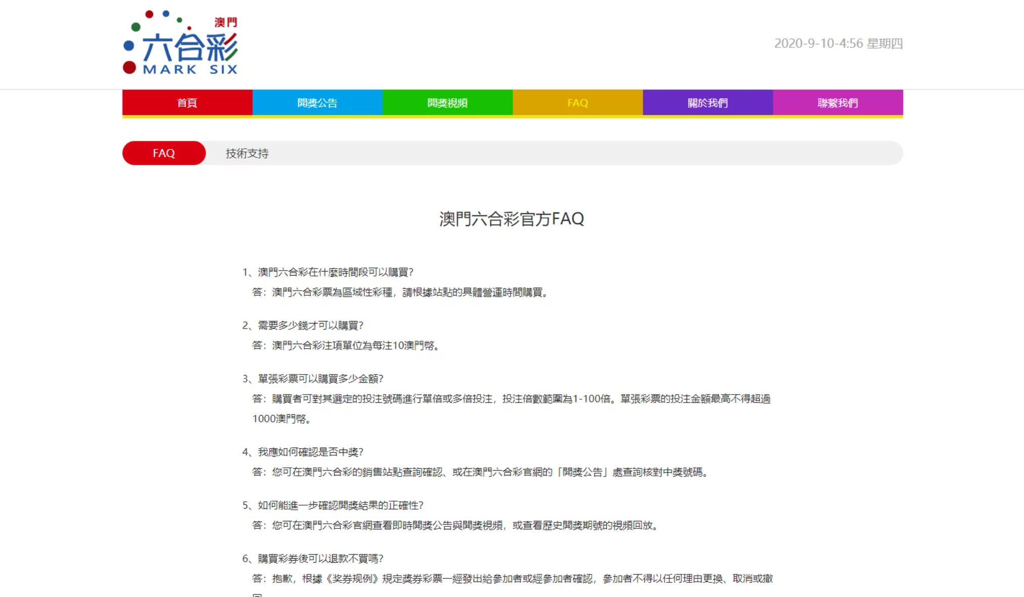The height and width of the screenshot is (597, 1024).
Task: Click question 2 about required money
Action: [x=302, y=325]
